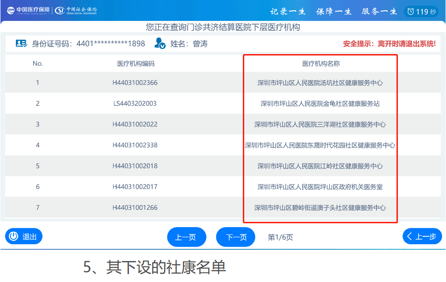Viewport: 446px width, 282px height.
Task: Select the 中国社会保险 logo icon
Action: pyautogui.click(x=59, y=10)
